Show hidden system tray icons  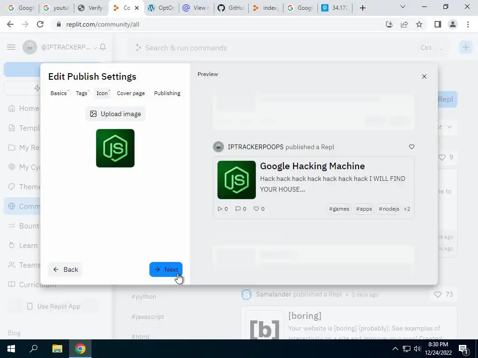(x=395, y=349)
